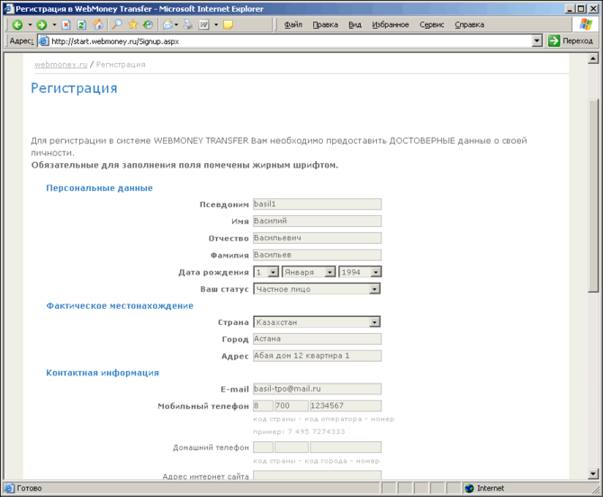
Task: Click the Фактическое местонахождение heading
Action: 120,306
